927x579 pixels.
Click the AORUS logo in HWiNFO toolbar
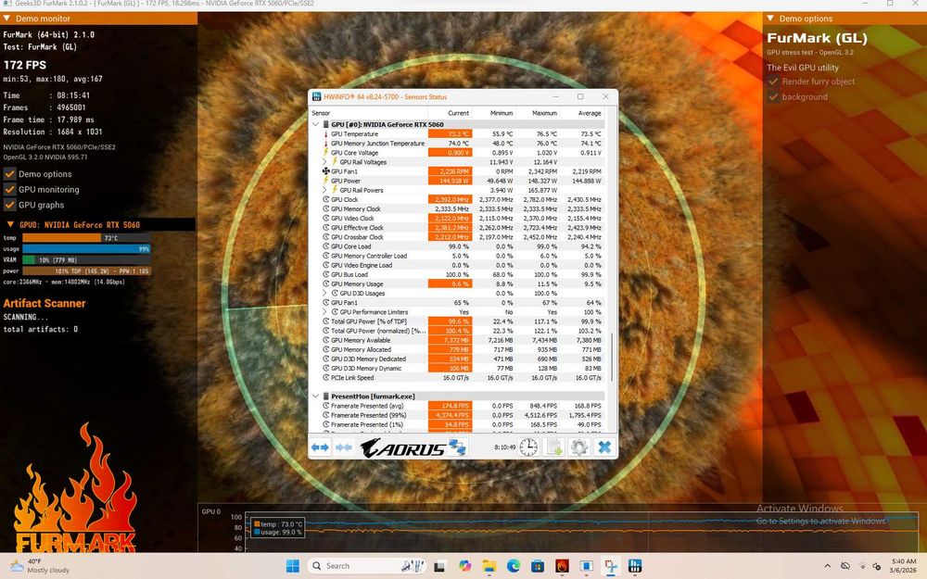(402, 447)
